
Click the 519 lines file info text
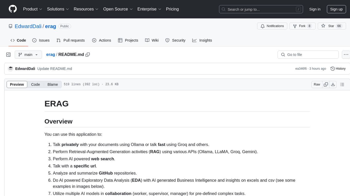[91, 84]
